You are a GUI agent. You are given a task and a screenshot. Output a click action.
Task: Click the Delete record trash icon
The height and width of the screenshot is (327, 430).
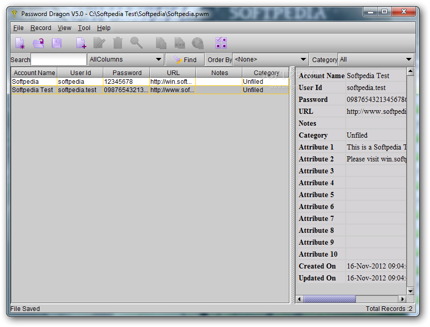[x=118, y=43]
